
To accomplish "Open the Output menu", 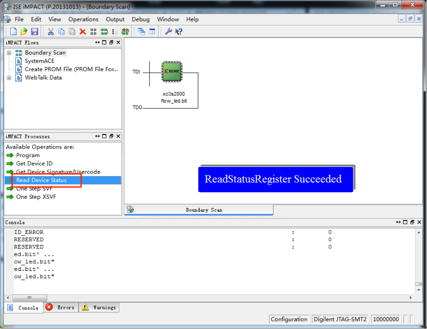I will point(115,19).
